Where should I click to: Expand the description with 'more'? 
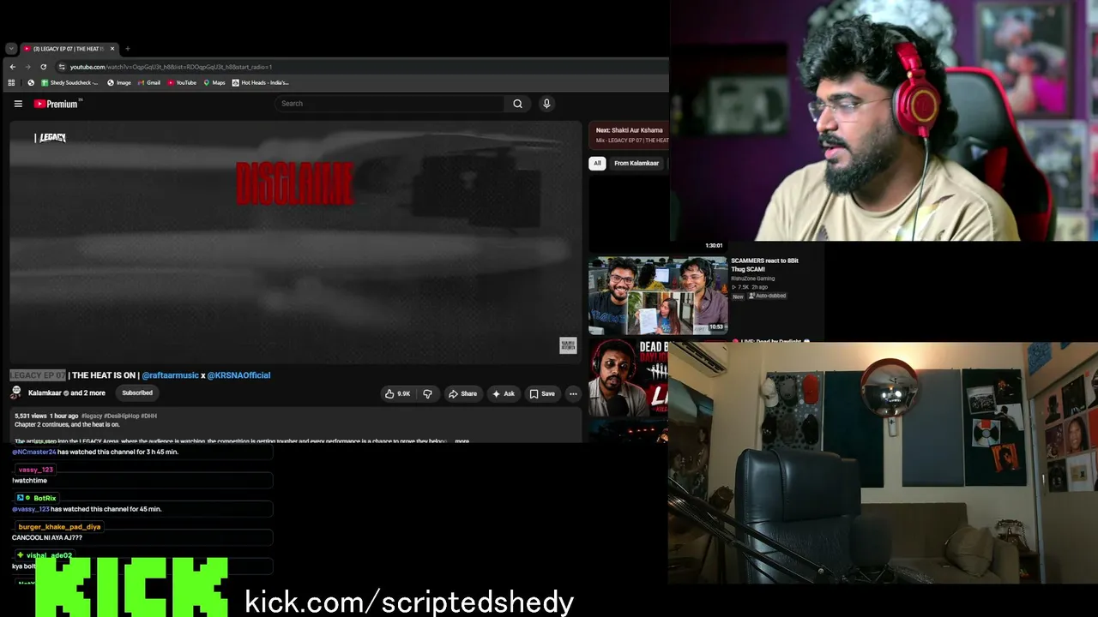pyautogui.click(x=462, y=441)
